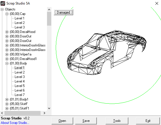Toggle the Damaged button
The width and height of the screenshot is (161, 125).
(63, 12)
